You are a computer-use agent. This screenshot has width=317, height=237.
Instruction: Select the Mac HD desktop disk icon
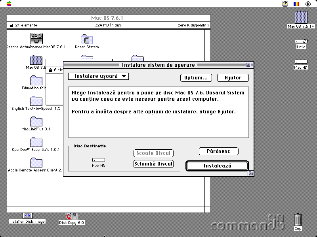tap(301, 62)
